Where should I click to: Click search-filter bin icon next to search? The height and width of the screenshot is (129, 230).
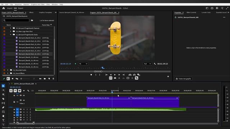32,20
